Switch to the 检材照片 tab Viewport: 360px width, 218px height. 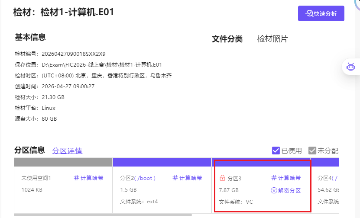coord(272,39)
